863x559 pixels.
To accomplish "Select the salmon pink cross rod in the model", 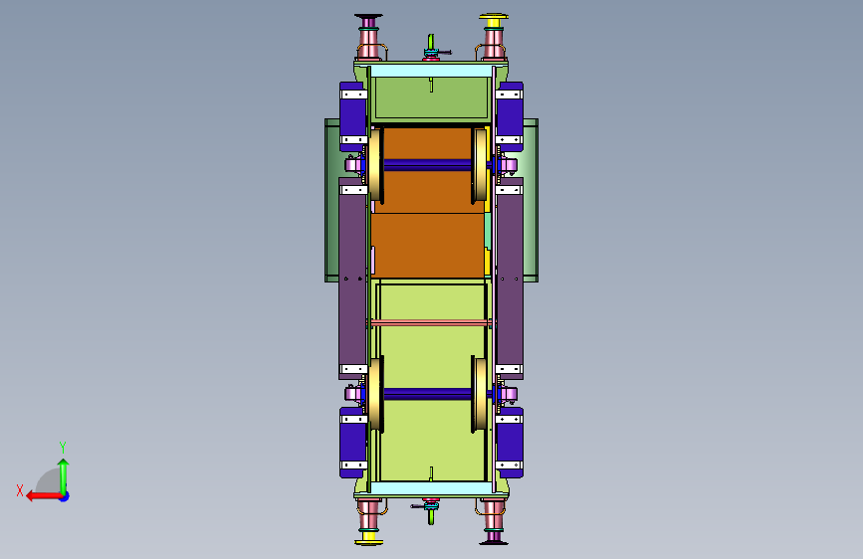I will (430, 323).
